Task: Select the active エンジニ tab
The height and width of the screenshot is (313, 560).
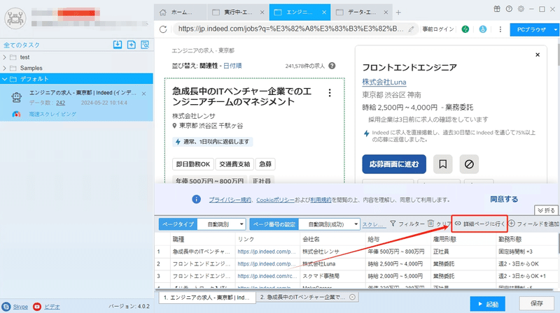Action: tap(300, 13)
